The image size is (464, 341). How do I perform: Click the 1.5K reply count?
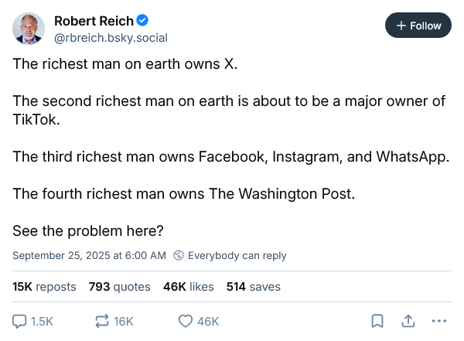[42, 321]
